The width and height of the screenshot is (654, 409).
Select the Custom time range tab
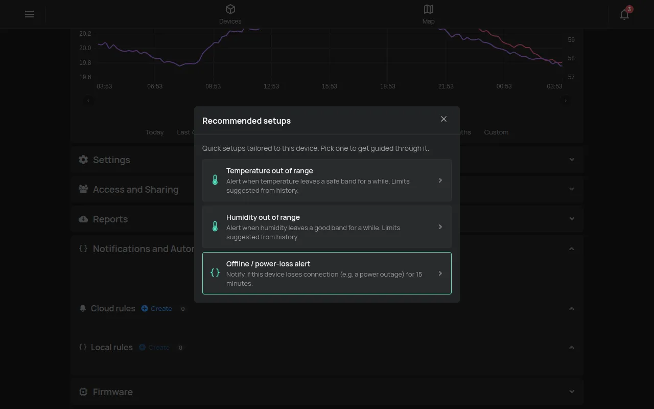click(x=496, y=132)
